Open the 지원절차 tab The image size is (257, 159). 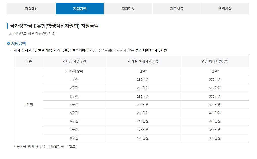(128, 9)
